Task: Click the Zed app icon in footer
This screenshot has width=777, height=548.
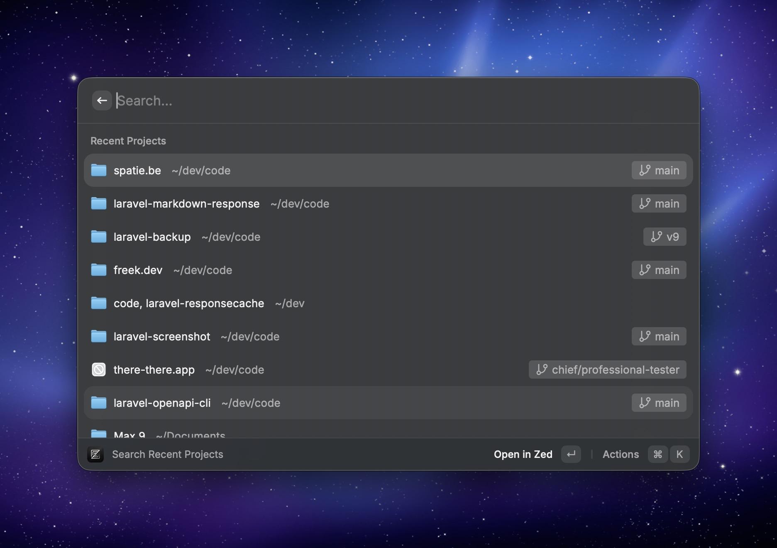Action: [95, 454]
